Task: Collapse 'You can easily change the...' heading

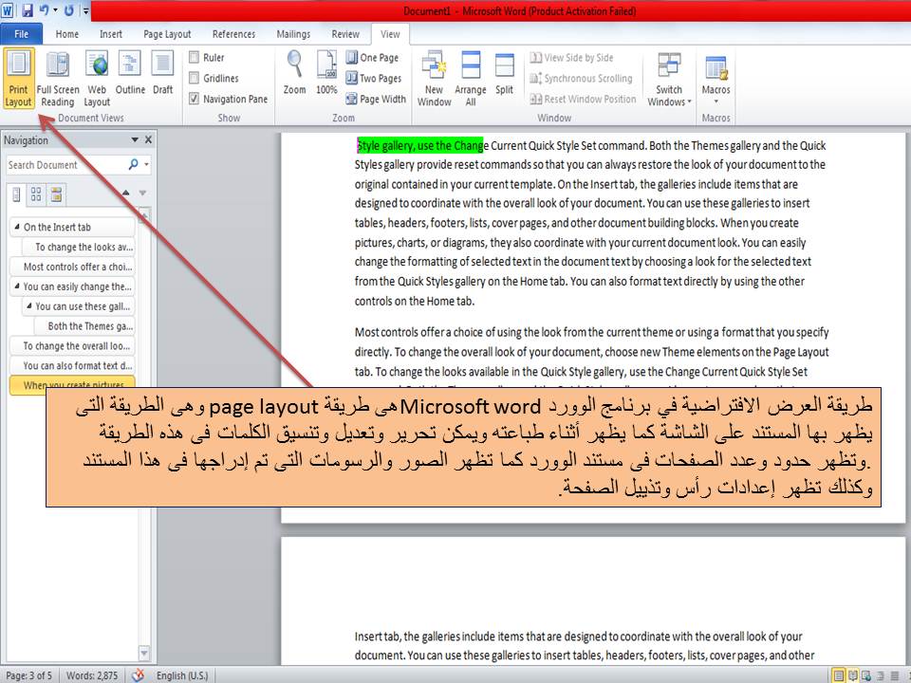Action: [x=17, y=286]
